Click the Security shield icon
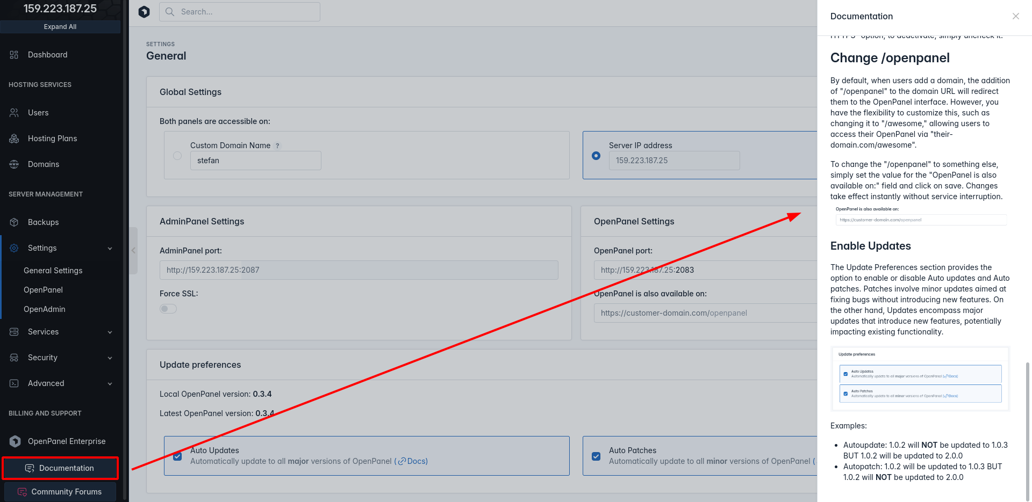Viewport: 1032px width, 502px height. [x=14, y=358]
